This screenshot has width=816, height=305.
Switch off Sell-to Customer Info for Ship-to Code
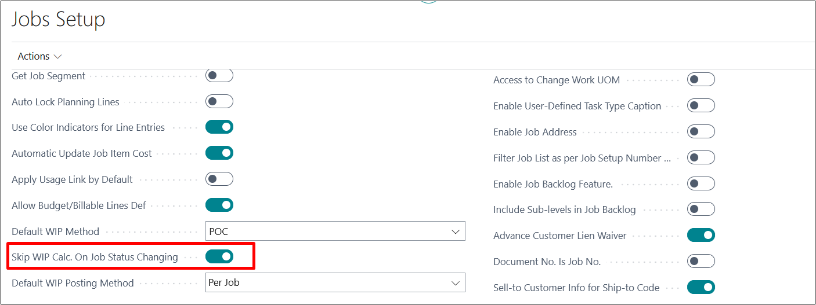(701, 288)
